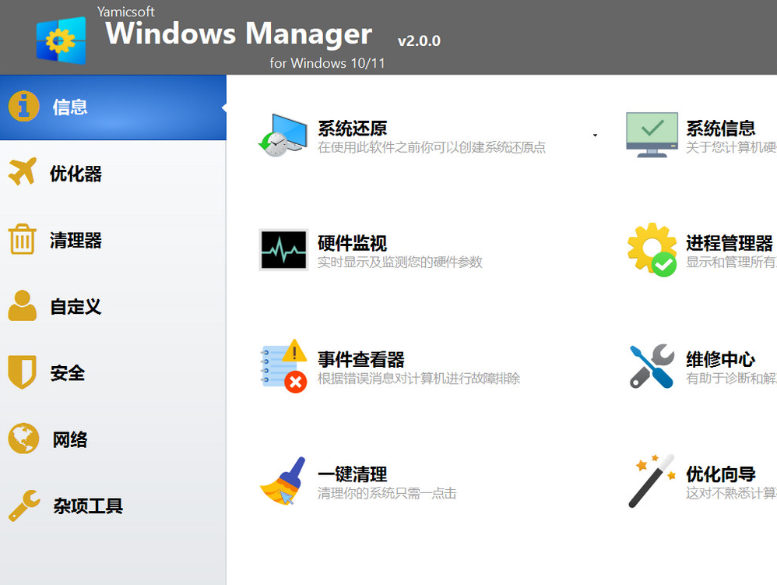The height and width of the screenshot is (585, 777).
Task: Click the 系统信息 green checkmark monitor icon
Action: point(652,135)
